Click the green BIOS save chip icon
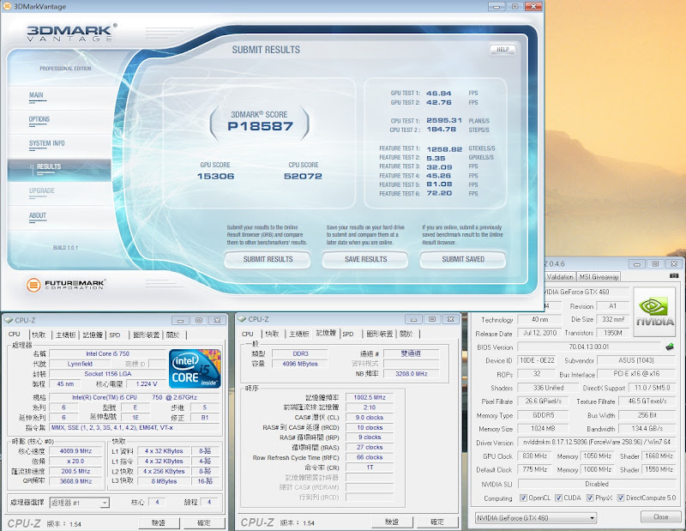This screenshot has width=686, height=531. pyautogui.click(x=670, y=347)
